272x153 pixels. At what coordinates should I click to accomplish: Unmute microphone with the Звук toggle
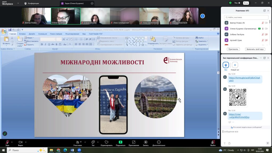tap(7, 142)
